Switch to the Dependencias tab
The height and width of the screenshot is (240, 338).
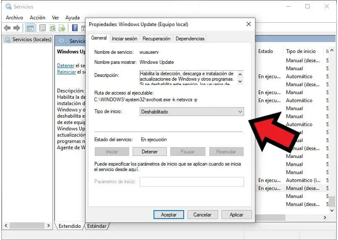point(190,38)
